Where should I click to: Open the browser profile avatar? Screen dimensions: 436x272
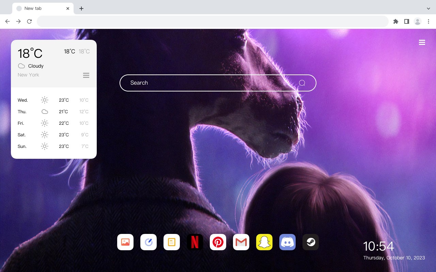click(418, 21)
